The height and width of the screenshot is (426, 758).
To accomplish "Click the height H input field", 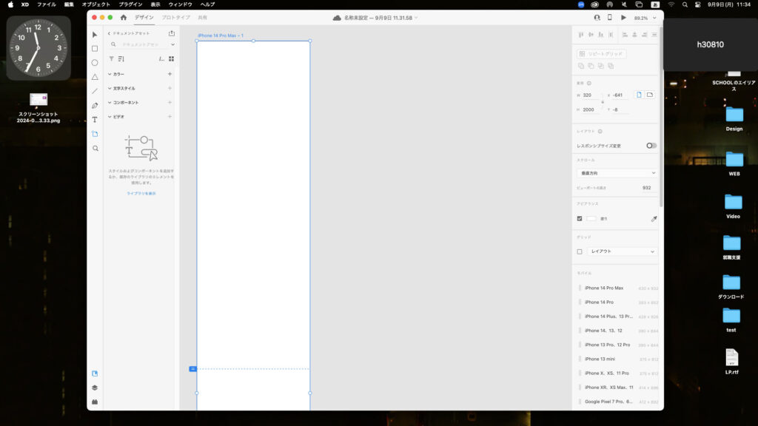I will click(591, 109).
